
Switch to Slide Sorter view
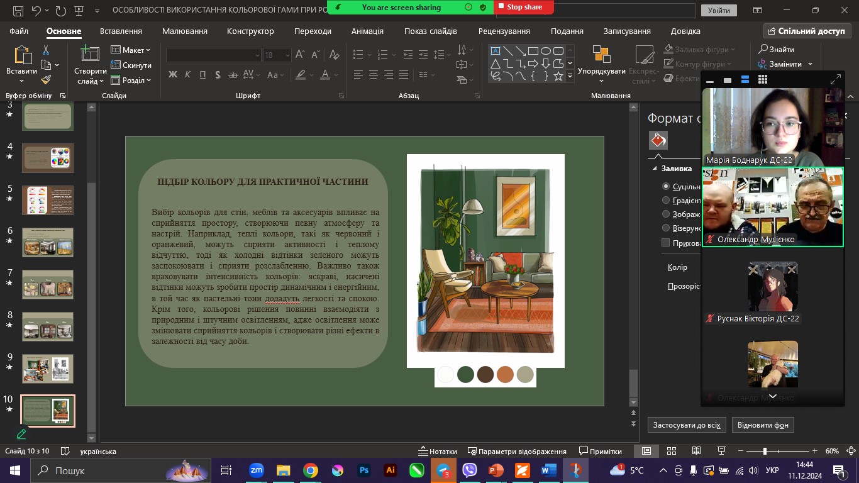point(671,451)
